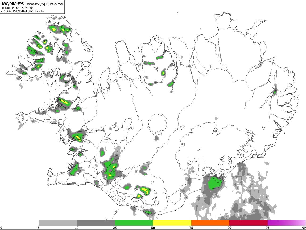Click the '(+25 h)' forecast offset text

(39, 11)
